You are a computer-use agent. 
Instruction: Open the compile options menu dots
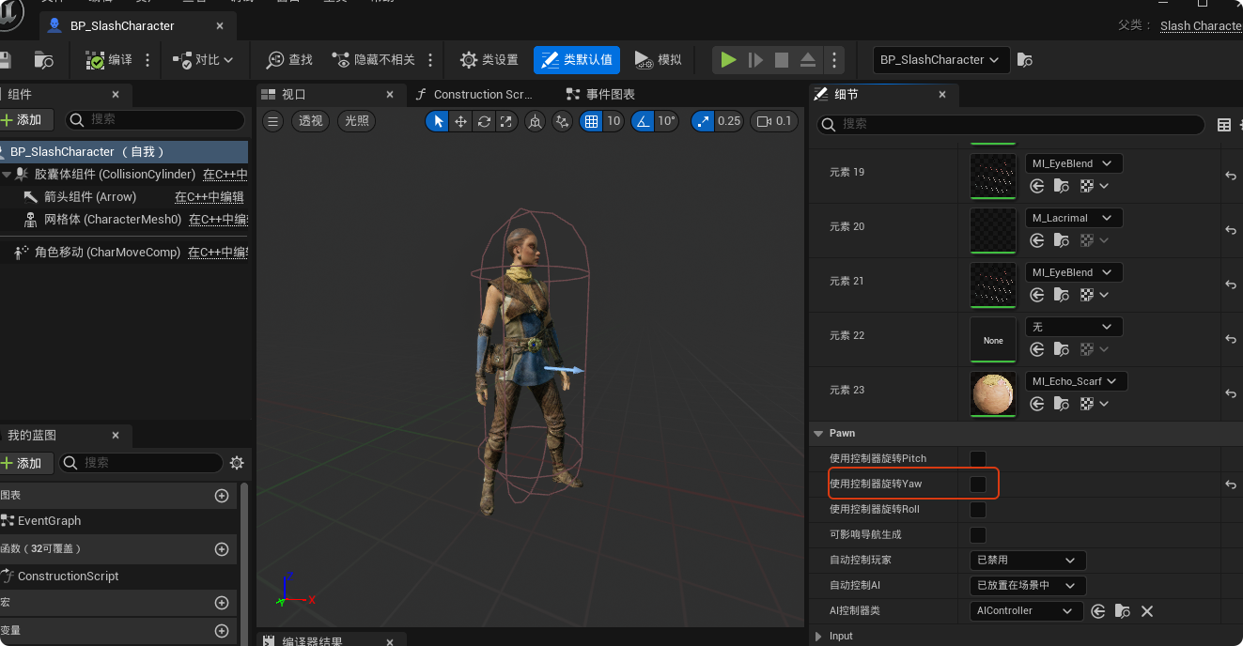click(x=148, y=60)
